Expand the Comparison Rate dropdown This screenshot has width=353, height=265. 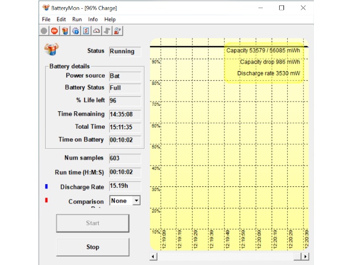tap(136, 200)
